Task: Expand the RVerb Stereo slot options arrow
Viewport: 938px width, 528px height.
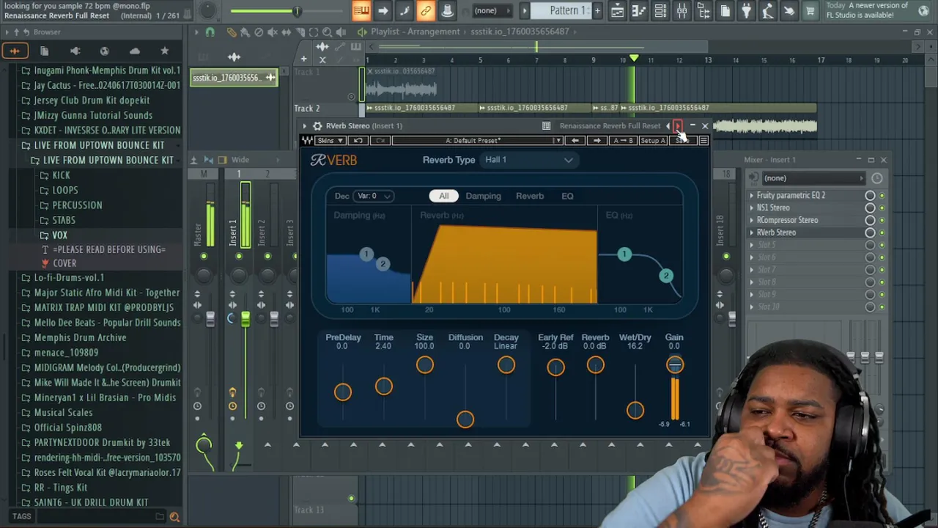Action: 751,233
